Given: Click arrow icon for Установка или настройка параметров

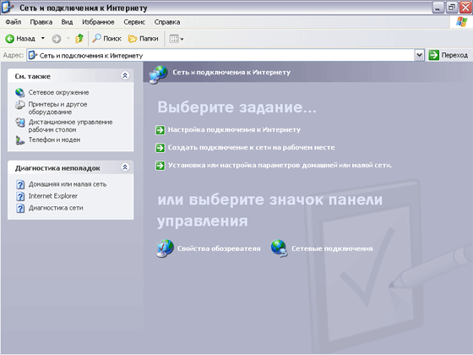Looking at the screenshot, I should 160,166.
